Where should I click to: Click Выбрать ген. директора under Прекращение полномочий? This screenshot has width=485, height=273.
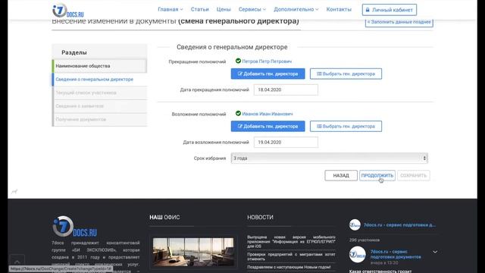(346, 74)
